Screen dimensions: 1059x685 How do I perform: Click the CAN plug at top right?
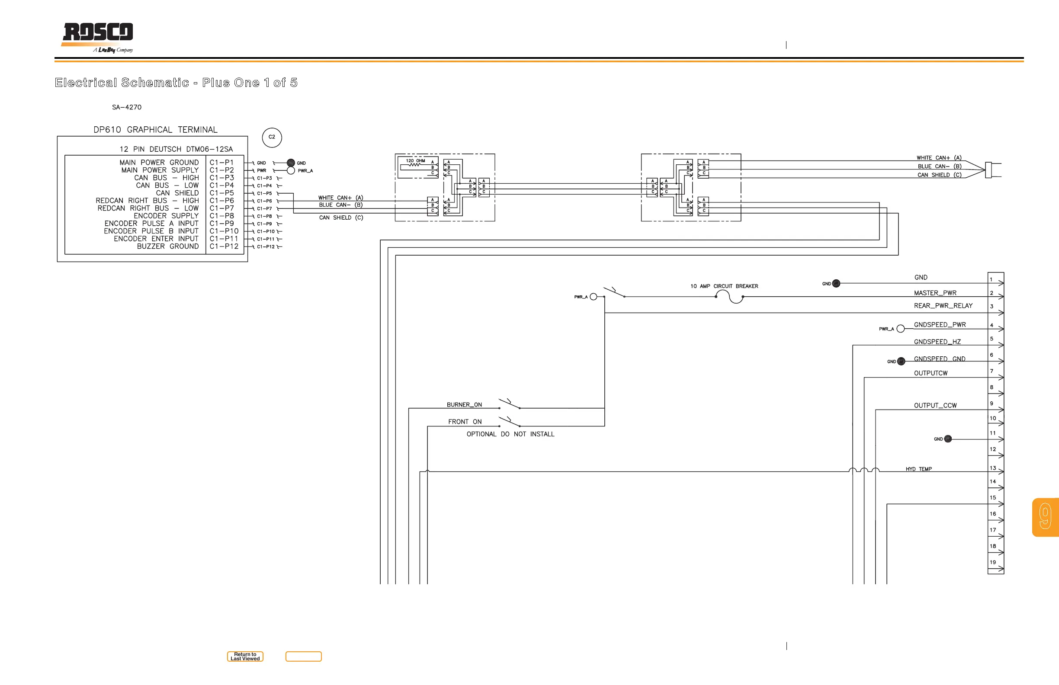pos(988,170)
